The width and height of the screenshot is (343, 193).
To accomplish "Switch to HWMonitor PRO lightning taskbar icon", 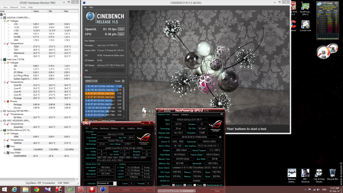I will pyautogui.click(x=92, y=189).
